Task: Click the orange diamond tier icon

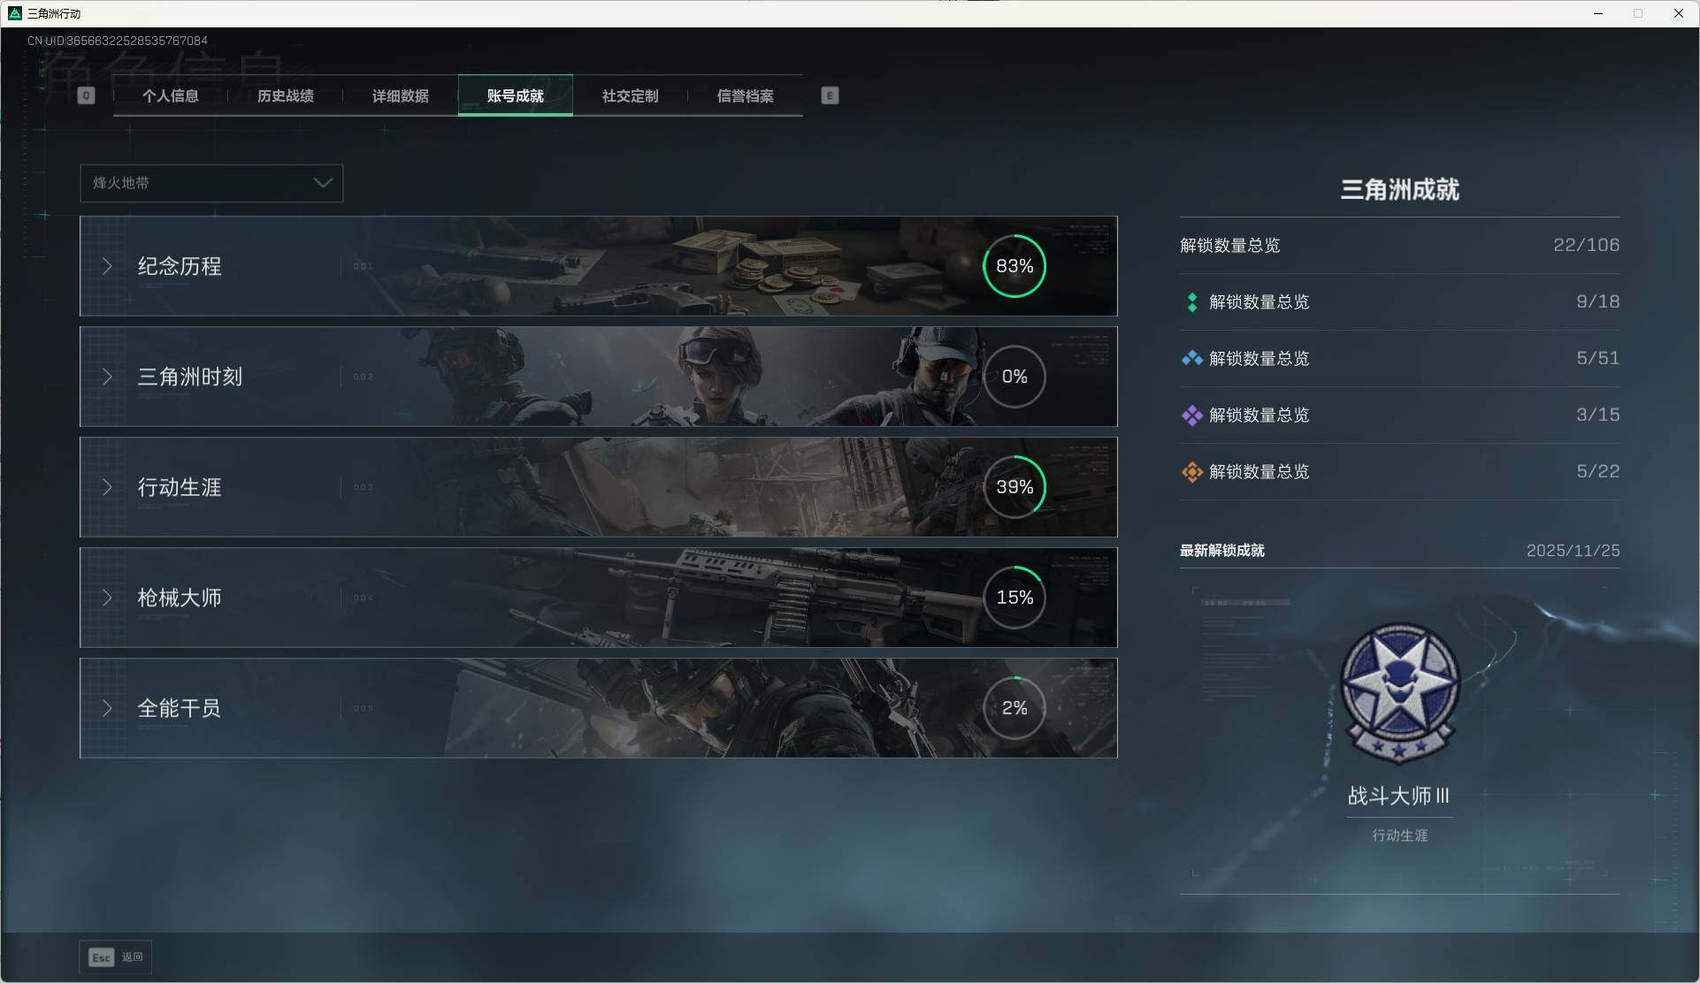Action: point(1191,472)
